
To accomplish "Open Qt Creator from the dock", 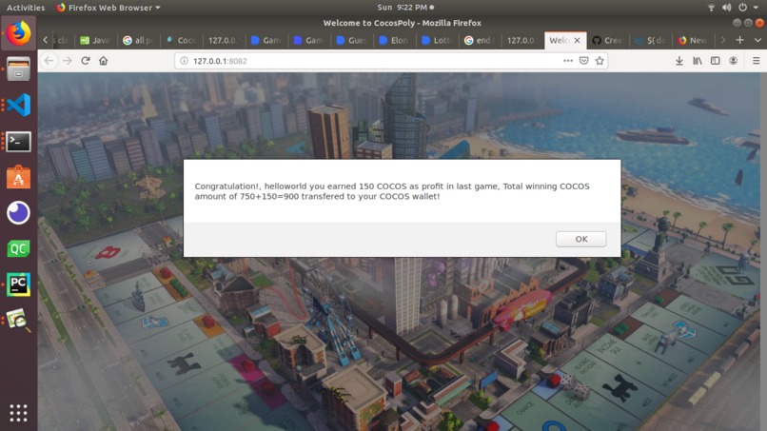I will pos(19,248).
